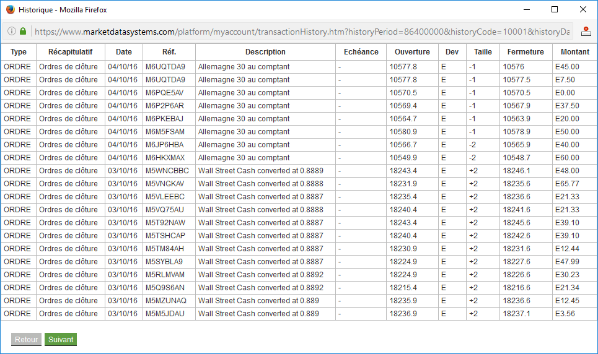Viewport: 598px width, 354px height.
Task: Click opening price 10564.7
Action: [x=403, y=118]
